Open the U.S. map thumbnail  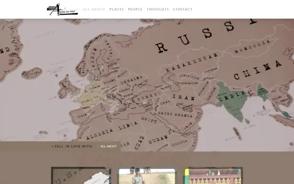click(x=81, y=175)
